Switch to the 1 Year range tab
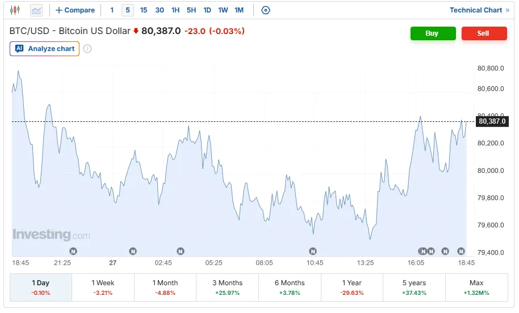This screenshot has width=519, height=313. point(352,287)
